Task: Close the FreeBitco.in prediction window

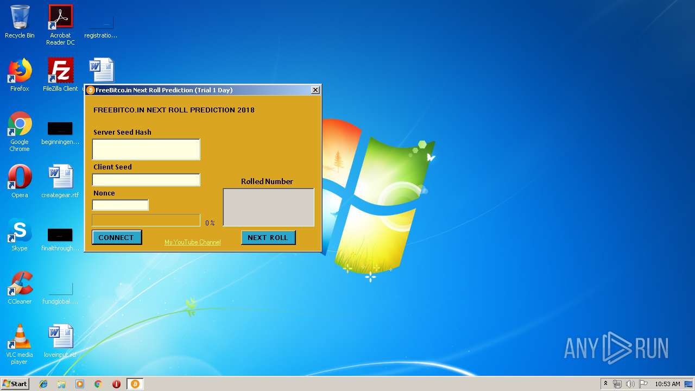Action: (315, 90)
